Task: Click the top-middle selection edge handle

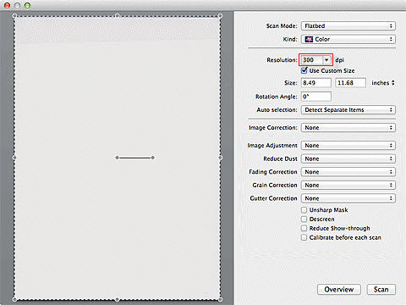Action: (x=118, y=16)
